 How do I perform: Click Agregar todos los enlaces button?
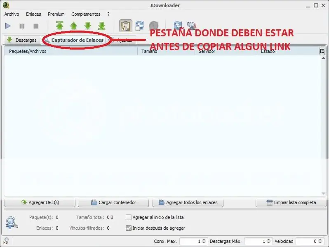(x=188, y=202)
